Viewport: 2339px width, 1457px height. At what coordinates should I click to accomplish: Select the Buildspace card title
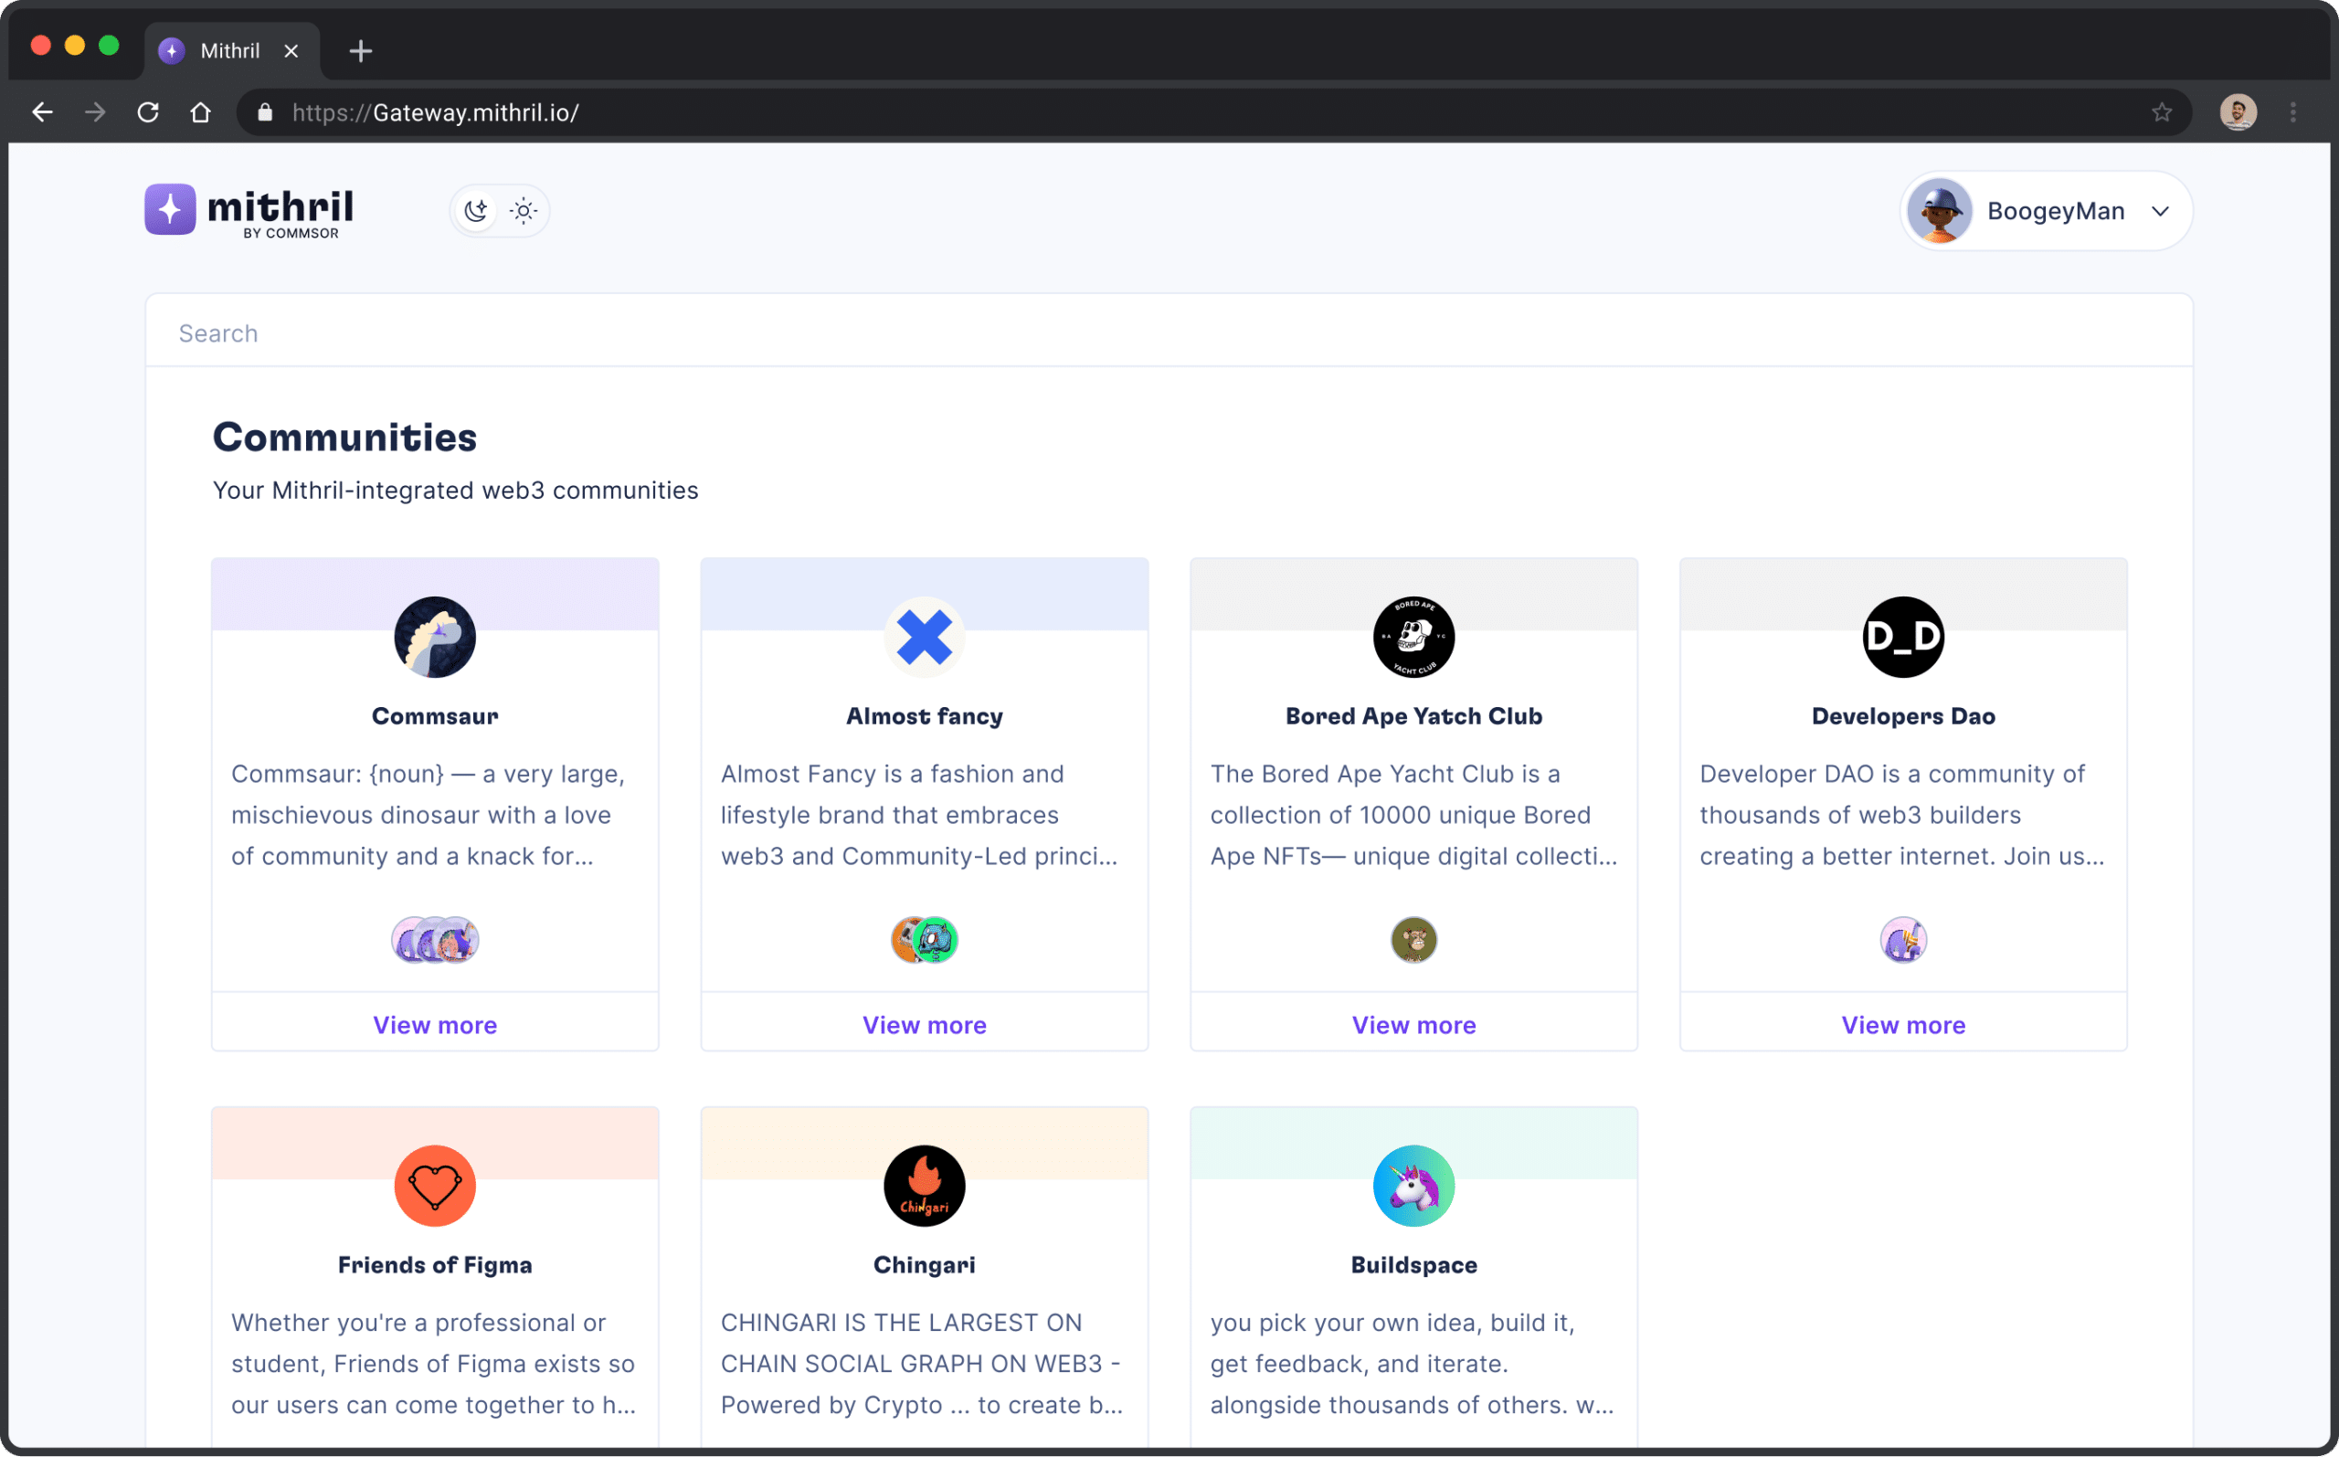pyautogui.click(x=1413, y=1264)
